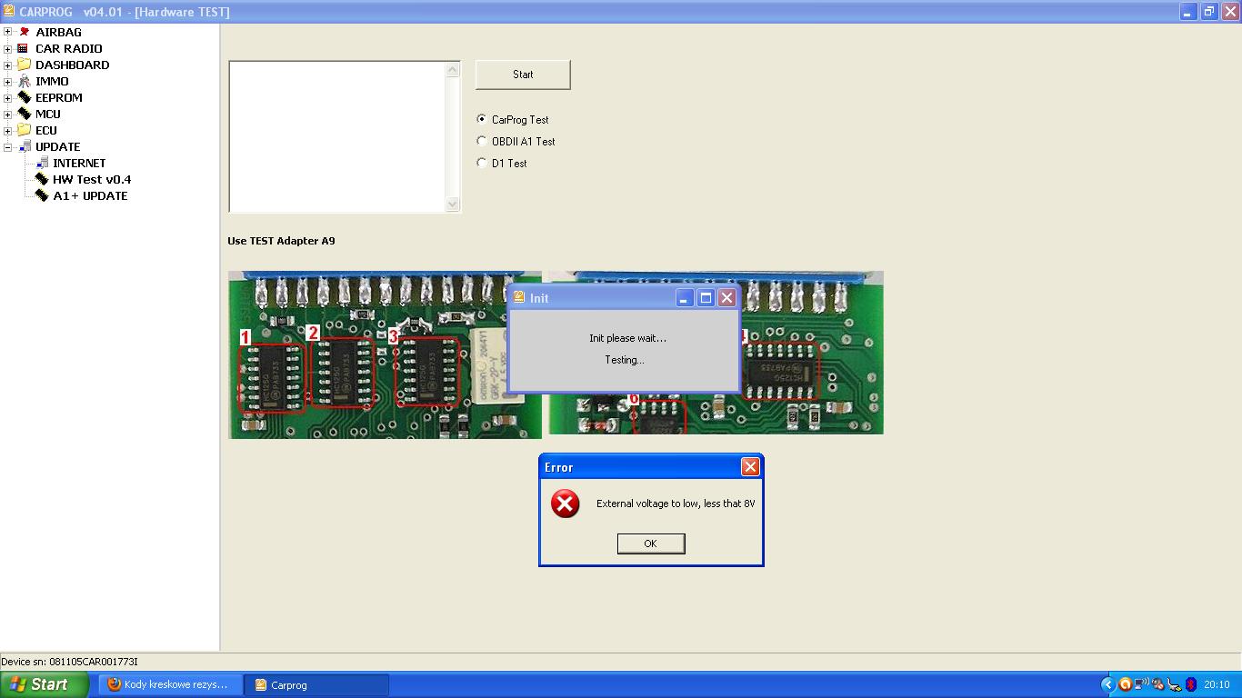Click the Safely Remove Hardware tray icon
This screenshot has height=698, width=1242.
click(x=1175, y=684)
